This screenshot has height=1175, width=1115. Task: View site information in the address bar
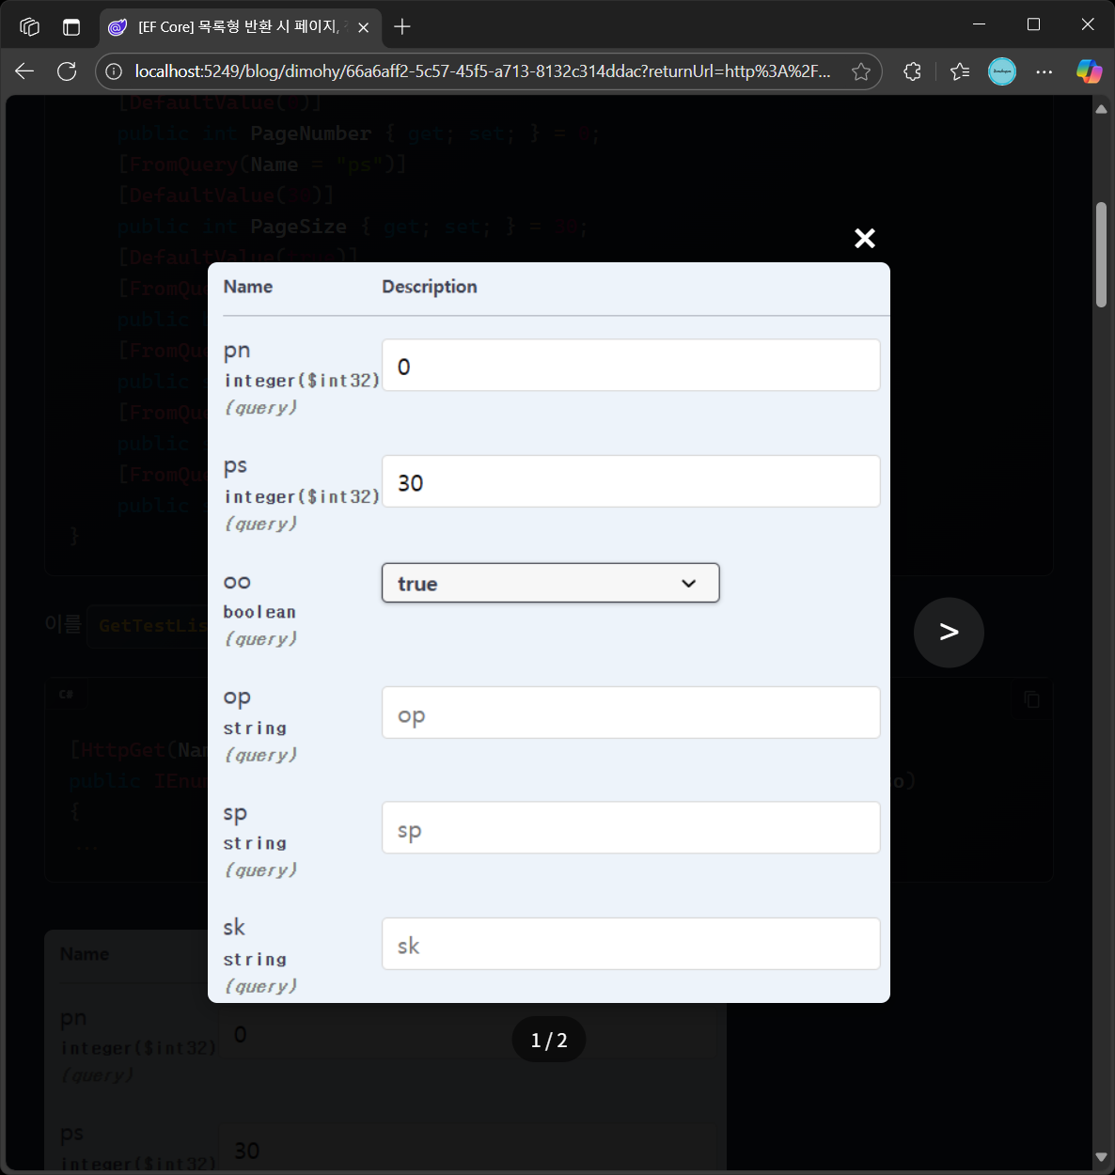point(114,71)
